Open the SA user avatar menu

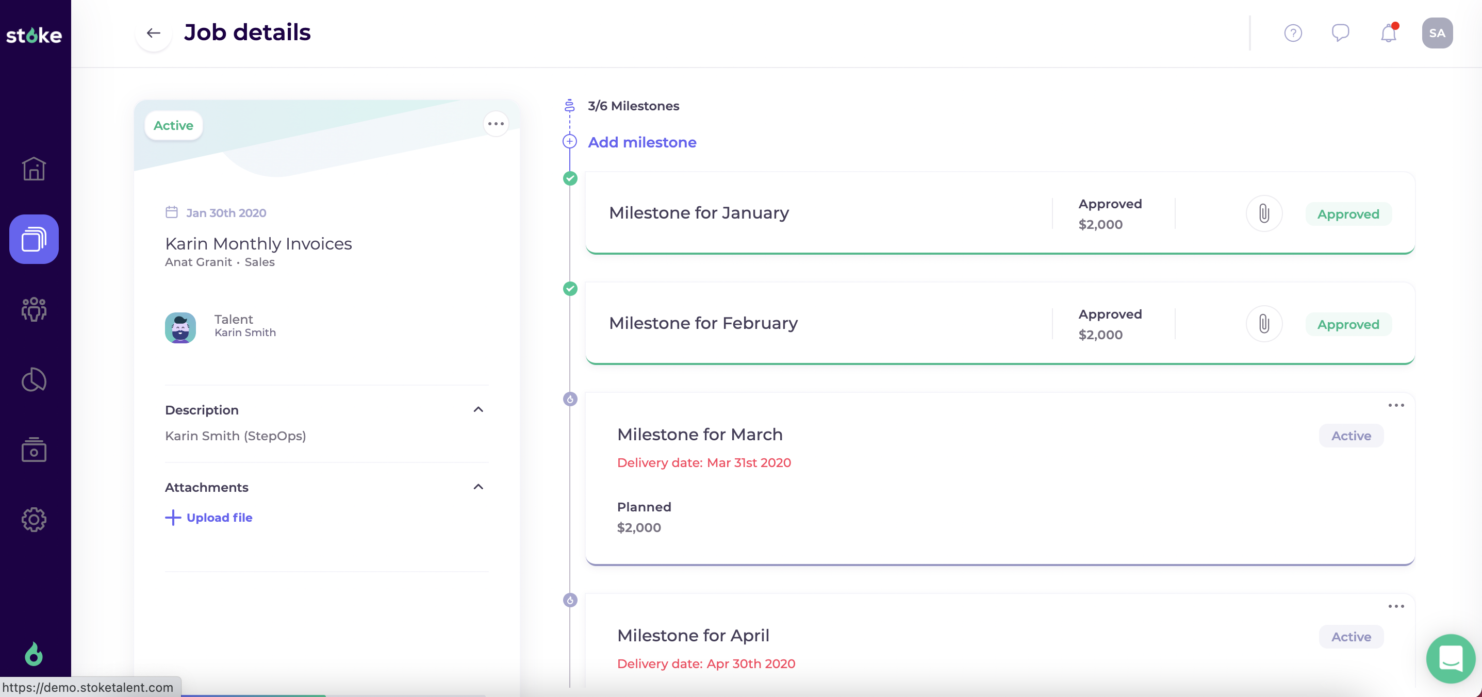pyautogui.click(x=1437, y=34)
